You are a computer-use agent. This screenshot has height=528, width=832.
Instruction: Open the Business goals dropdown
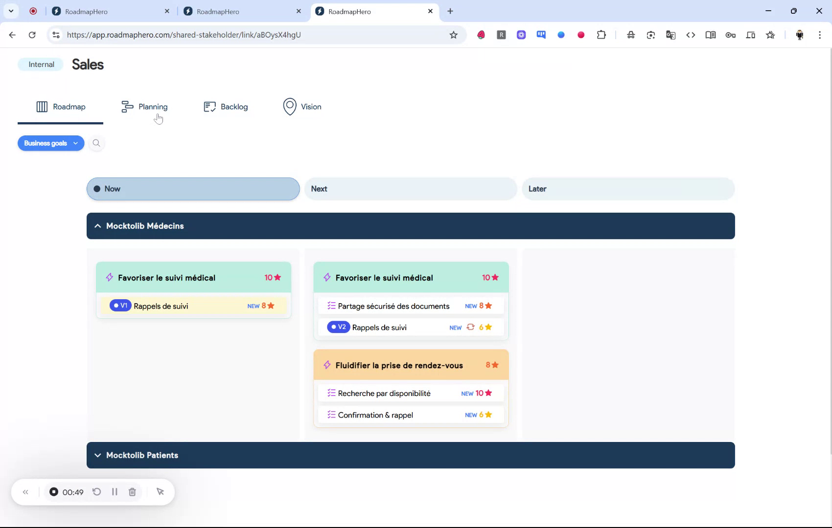[x=51, y=143]
